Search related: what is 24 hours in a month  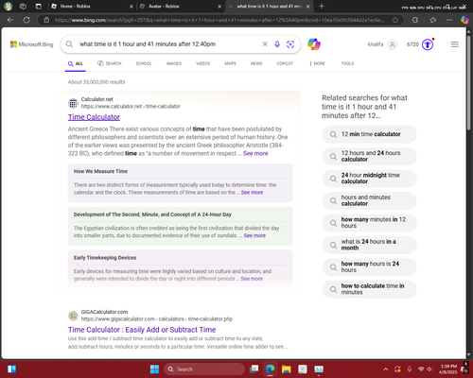[x=369, y=245]
